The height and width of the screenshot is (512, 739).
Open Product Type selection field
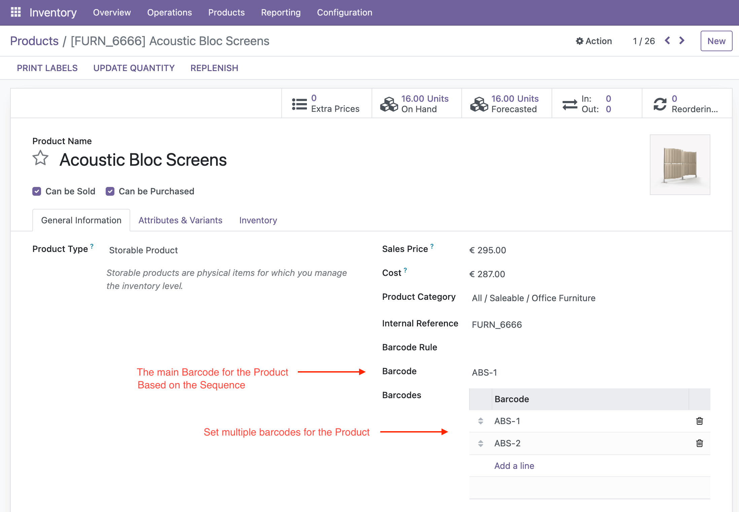coord(144,250)
